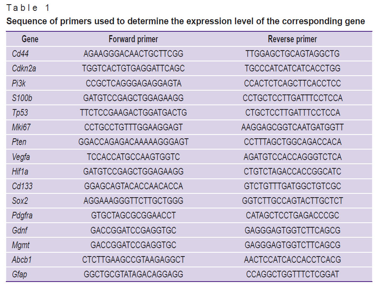Click the Gfap reverse primer sequence
Image resolution: width=377 pixels, height=287 pixels.
coord(292,274)
